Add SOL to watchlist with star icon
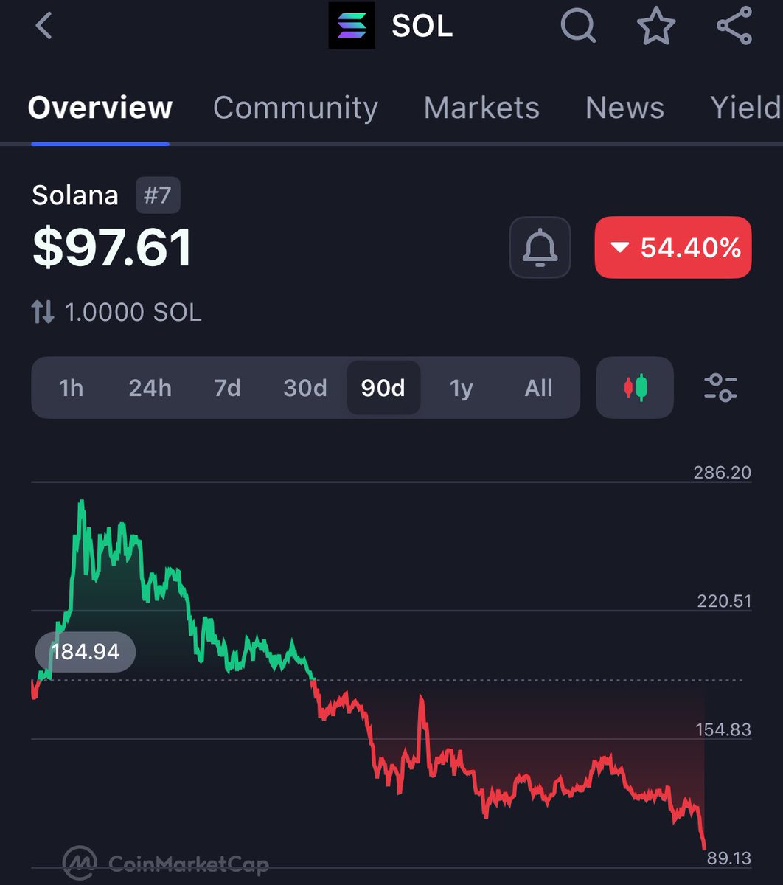The width and height of the screenshot is (783, 885). [x=656, y=27]
